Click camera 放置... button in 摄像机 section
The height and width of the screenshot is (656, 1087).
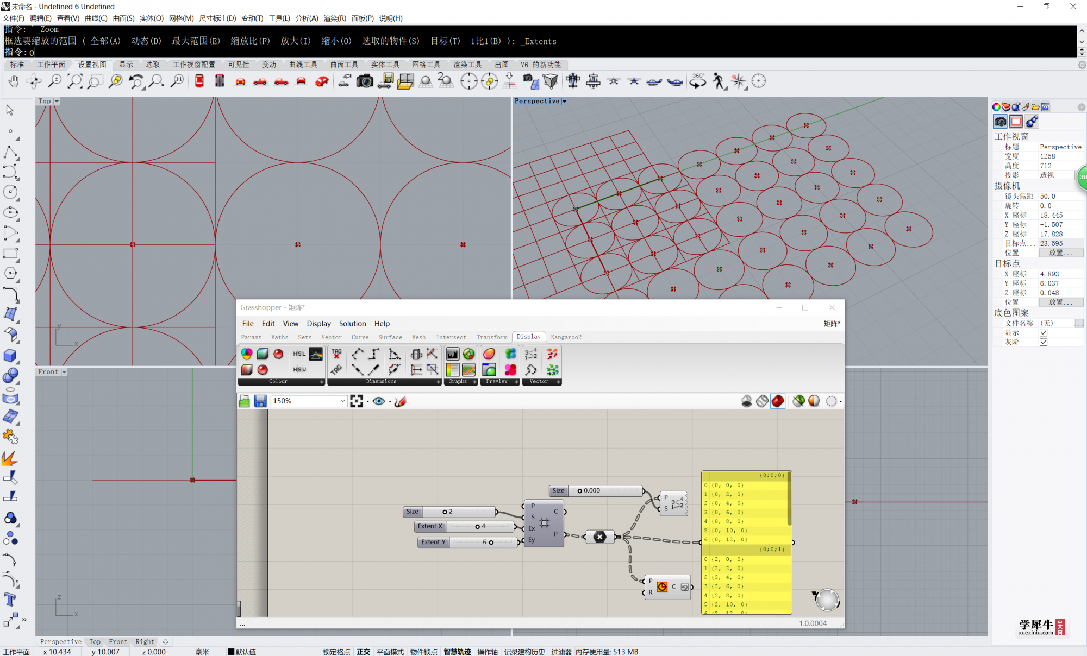[1061, 253]
